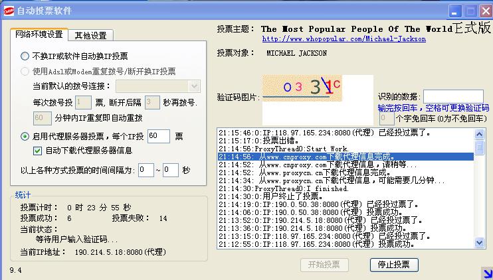Click the 输完按回车，空格可更换验证码 hint text
The height and width of the screenshot is (280, 493).
(x=433, y=108)
